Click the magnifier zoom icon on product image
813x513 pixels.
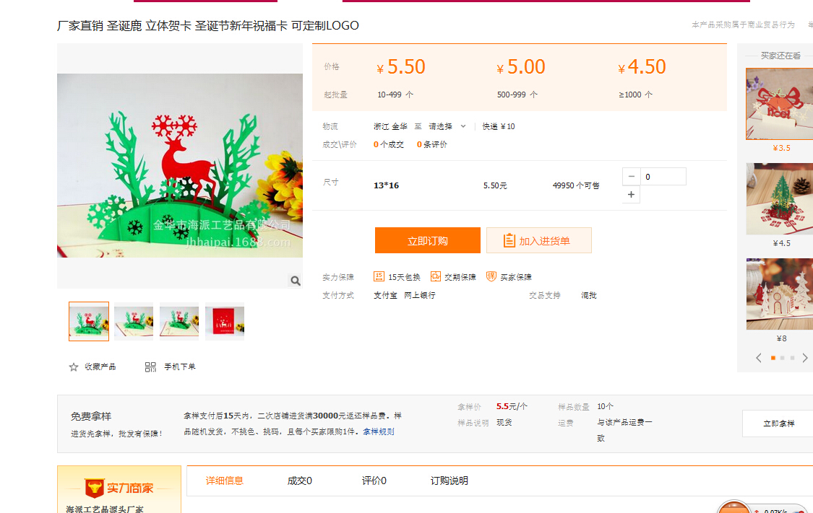(295, 280)
